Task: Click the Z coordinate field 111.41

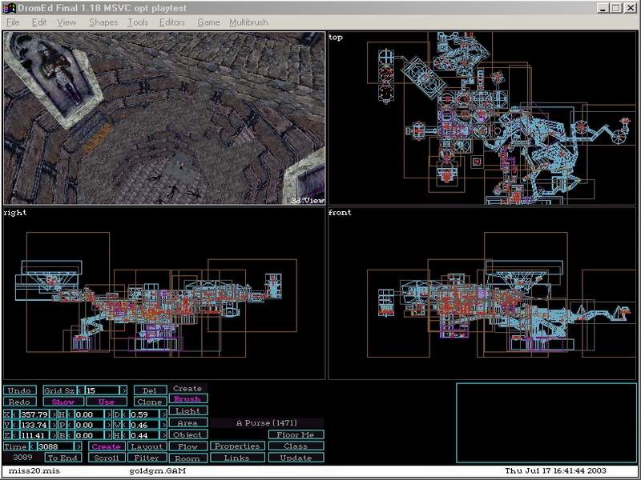Action: tap(34, 435)
